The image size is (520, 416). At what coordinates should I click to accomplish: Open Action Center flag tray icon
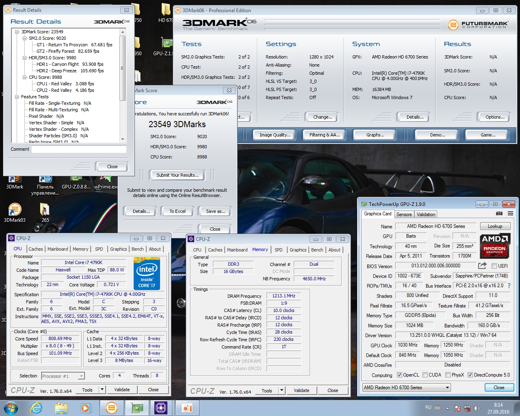(x=457, y=408)
